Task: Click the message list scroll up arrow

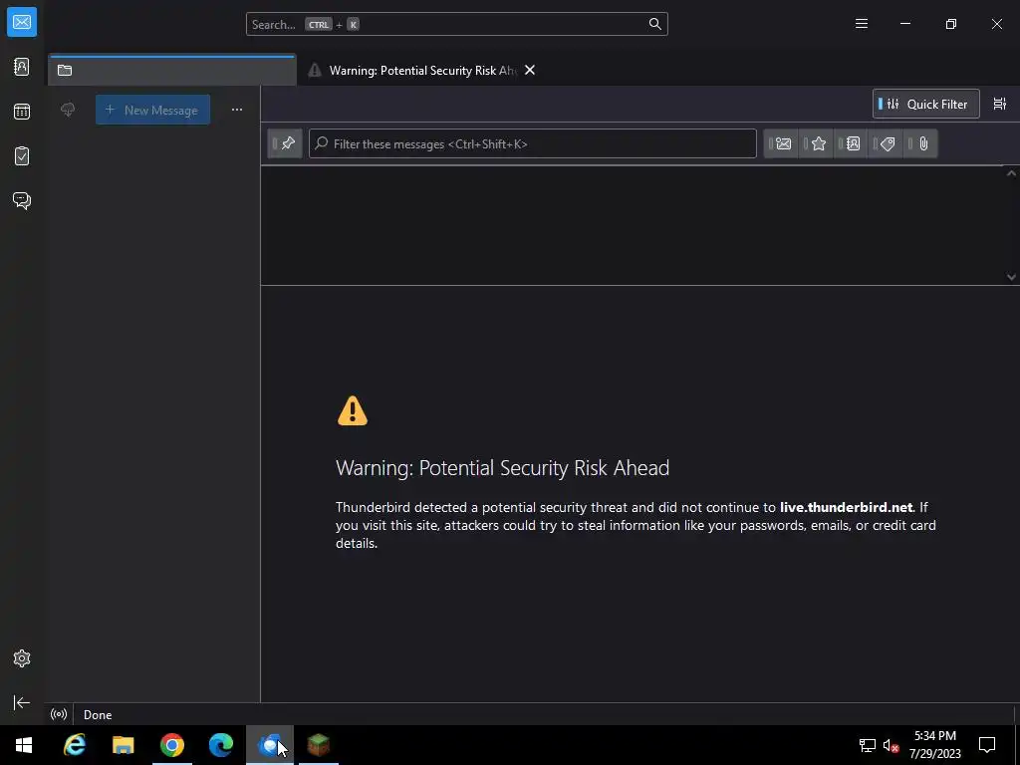Action: point(1012,173)
